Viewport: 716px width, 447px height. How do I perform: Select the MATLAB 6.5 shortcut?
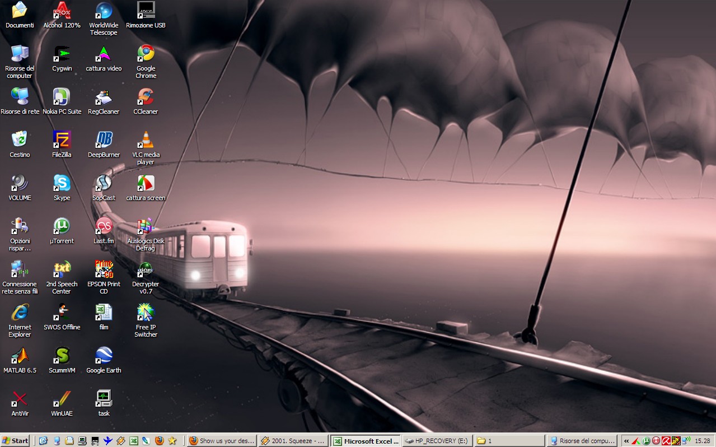pos(20,356)
